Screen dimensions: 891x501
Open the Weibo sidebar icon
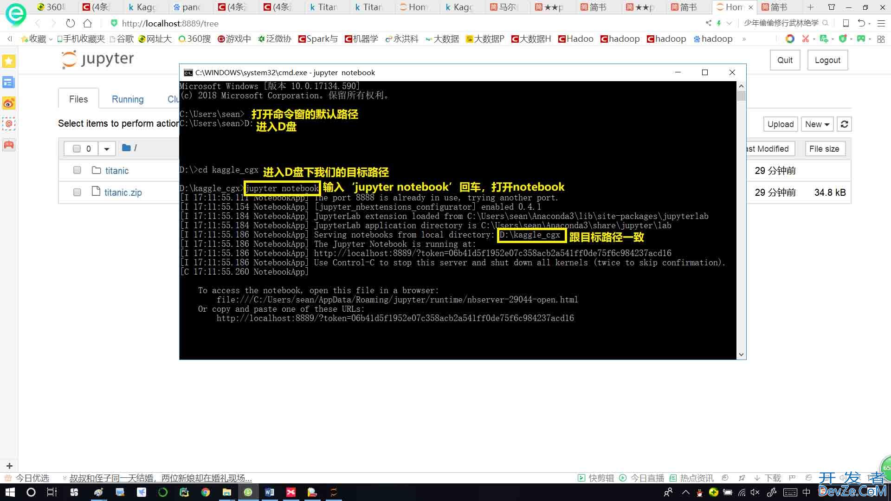pyautogui.click(x=9, y=103)
